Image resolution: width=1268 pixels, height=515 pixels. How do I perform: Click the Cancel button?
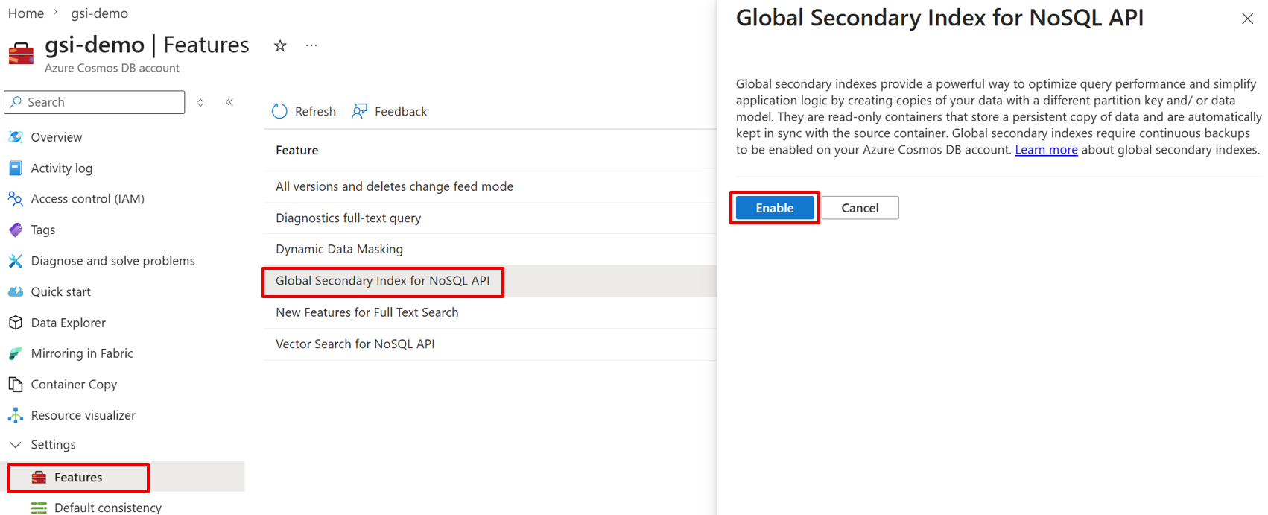(x=860, y=208)
